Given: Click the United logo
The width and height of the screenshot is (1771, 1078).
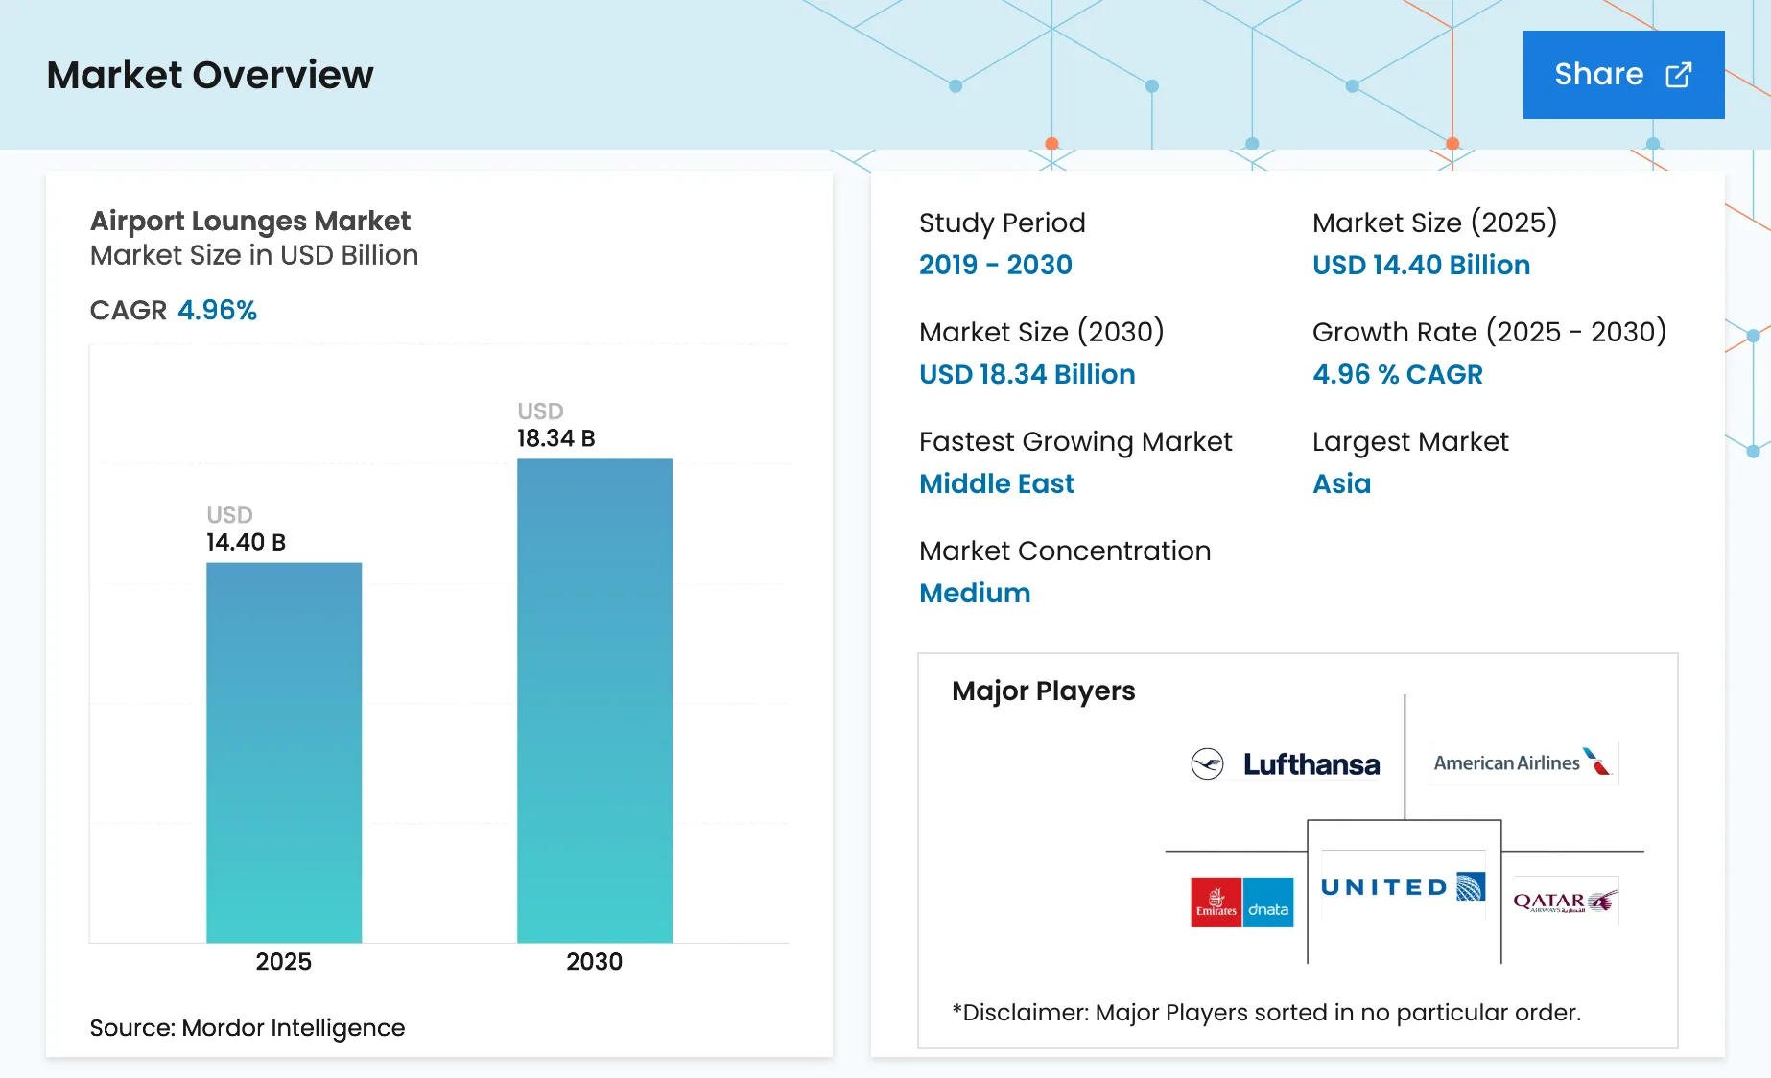Looking at the screenshot, I should click(x=1402, y=887).
